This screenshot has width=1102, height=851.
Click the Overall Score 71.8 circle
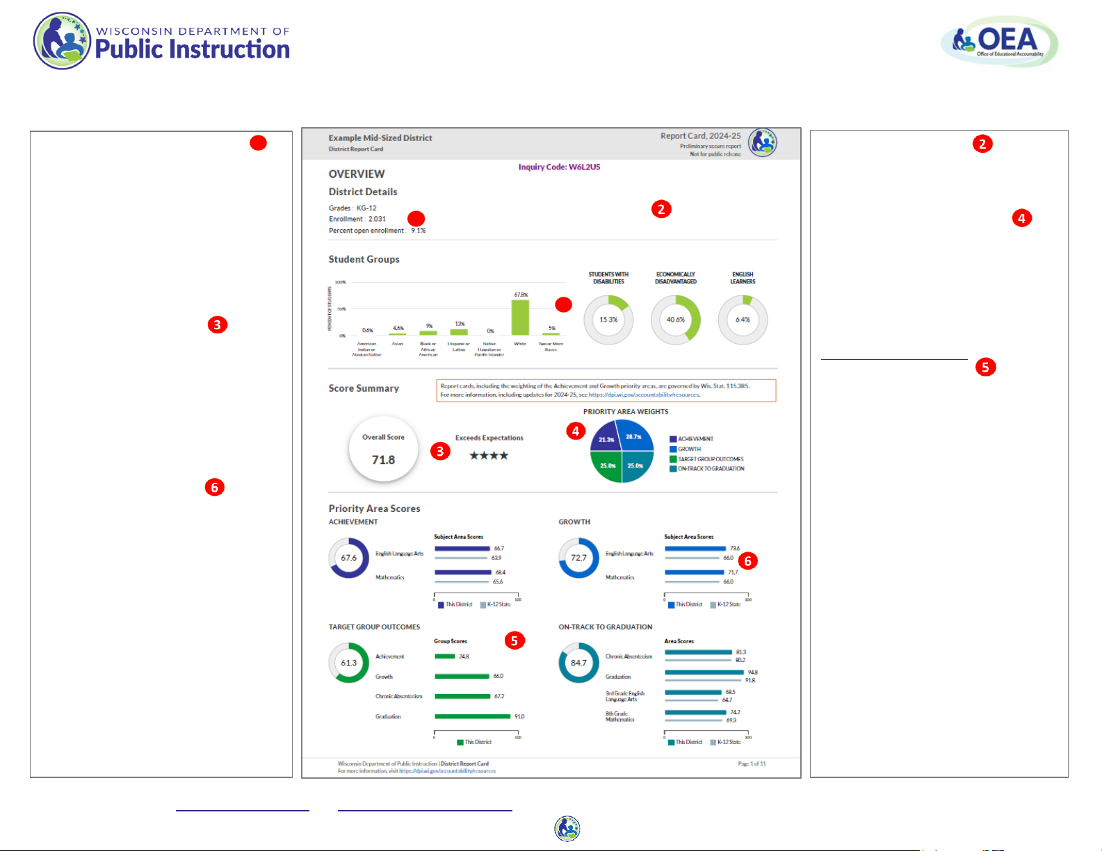coord(383,449)
